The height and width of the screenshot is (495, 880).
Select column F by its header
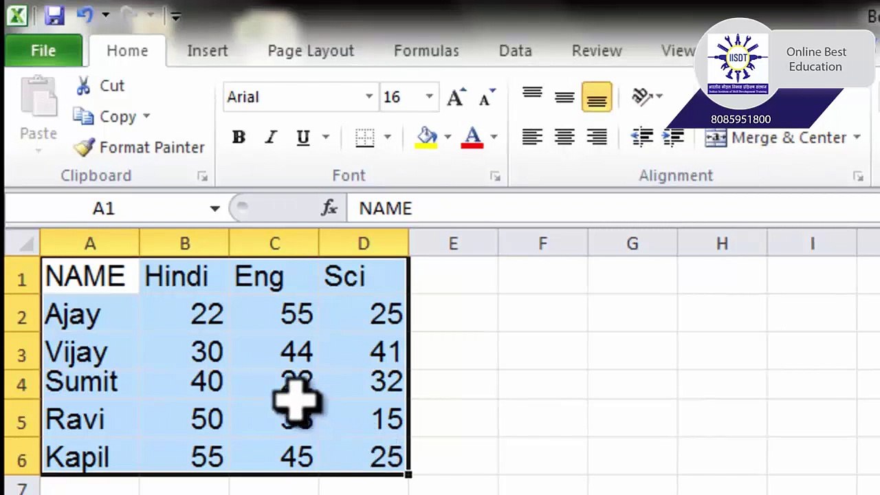(543, 243)
